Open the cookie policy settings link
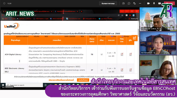Screen dimensions: 177x98 coord(61,80)
